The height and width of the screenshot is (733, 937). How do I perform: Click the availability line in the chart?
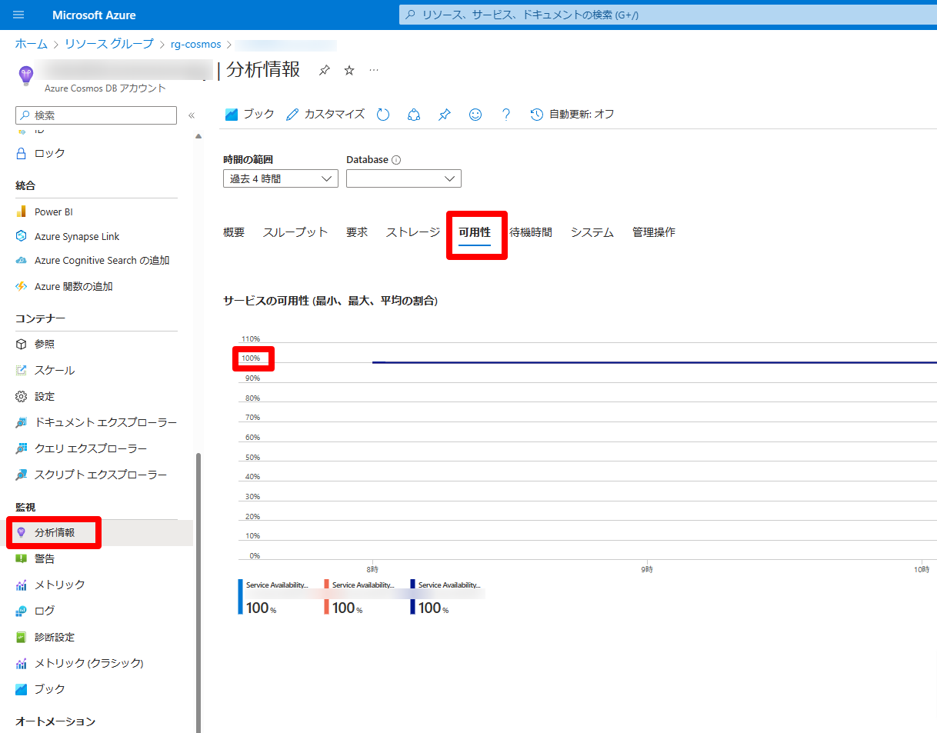click(x=654, y=362)
